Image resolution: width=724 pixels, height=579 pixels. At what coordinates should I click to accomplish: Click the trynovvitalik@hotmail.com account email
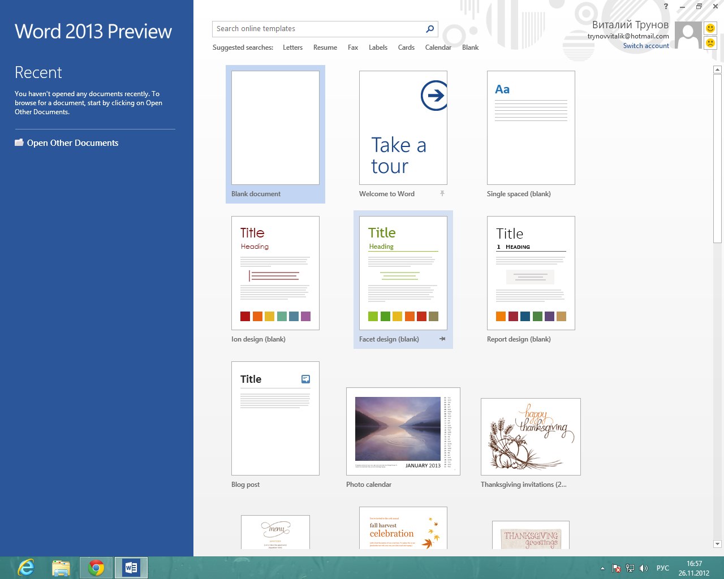(628, 36)
